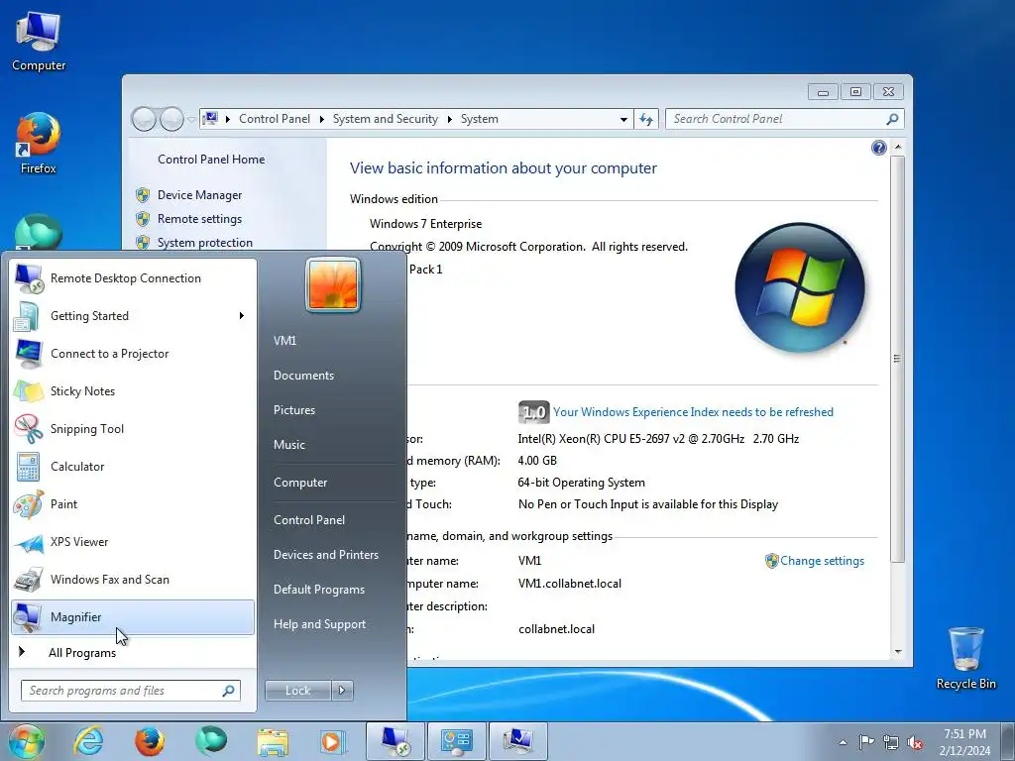Click Show desktop strip at taskbar end

pos(1008,741)
